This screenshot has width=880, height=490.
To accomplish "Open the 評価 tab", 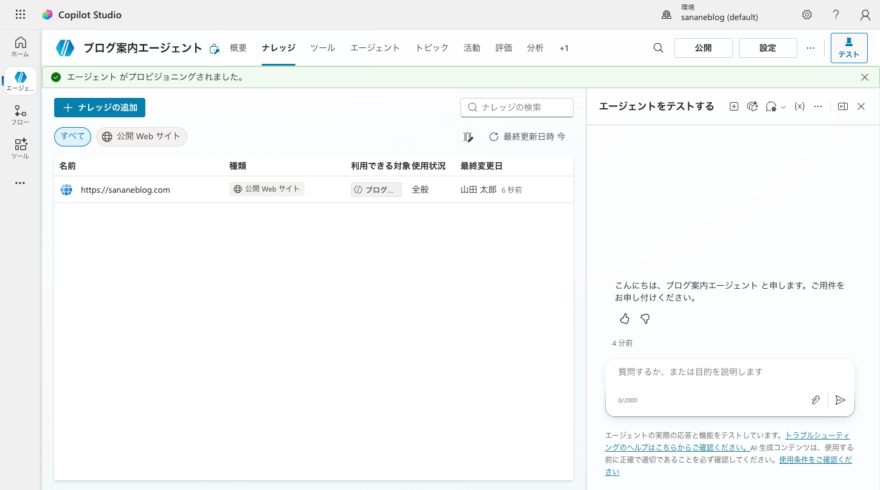I will tap(504, 48).
